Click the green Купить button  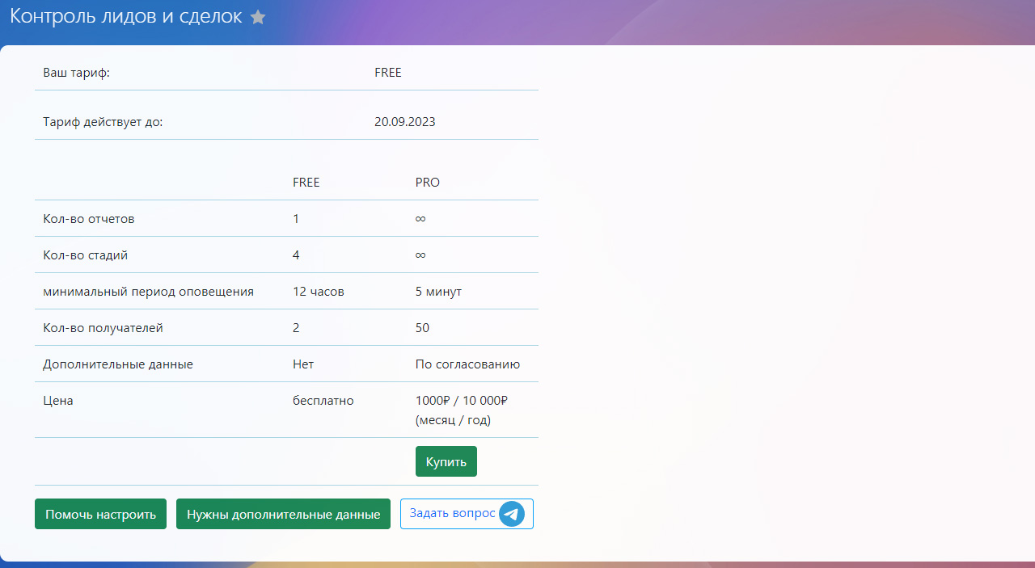pyautogui.click(x=446, y=461)
